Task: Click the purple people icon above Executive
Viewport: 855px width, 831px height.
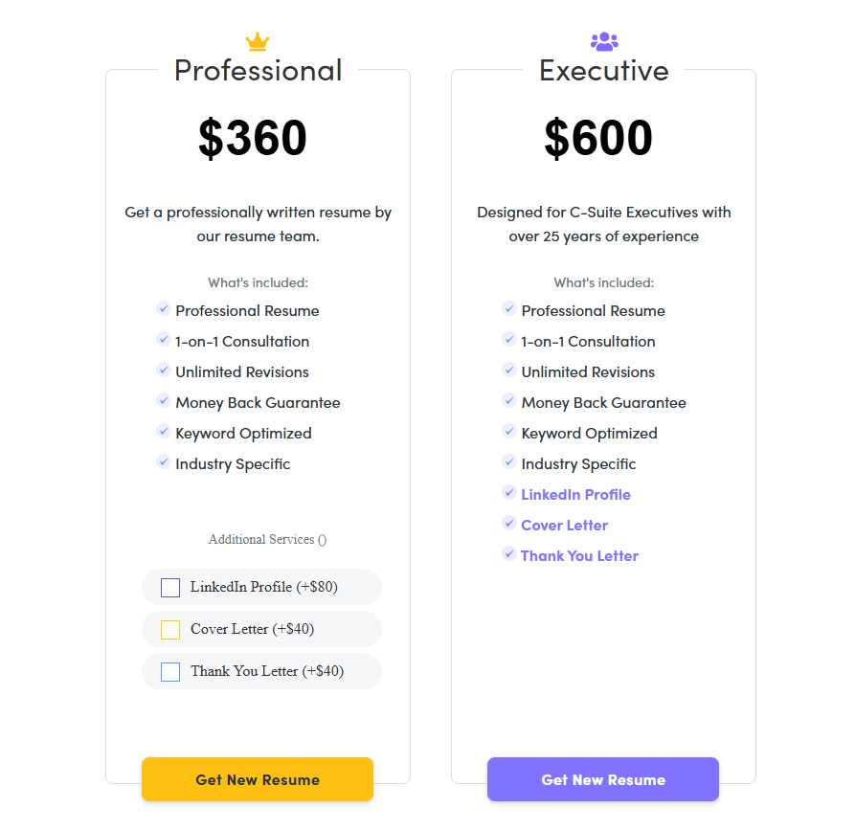Action: (x=604, y=42)
